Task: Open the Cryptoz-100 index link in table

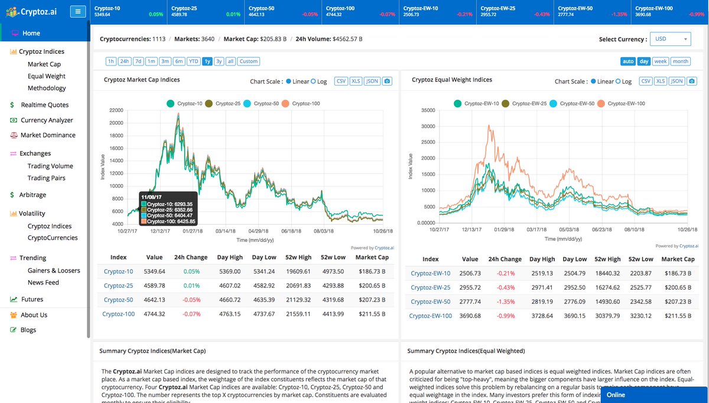Action: 118,314
